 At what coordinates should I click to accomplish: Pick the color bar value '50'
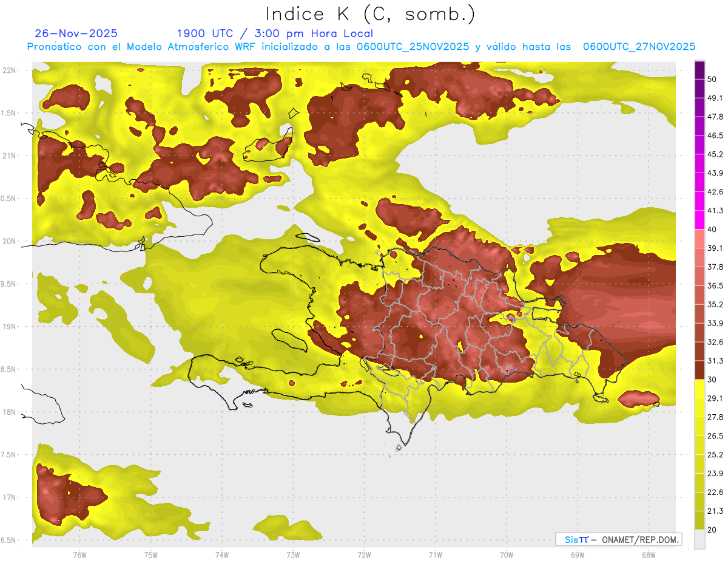(713, 79)
